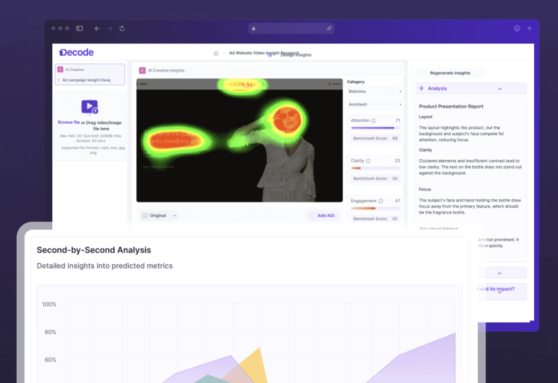This screenshot has height=383, width=558.
Task: Click the lock icon in address bar
Action: click(x=254, y=28)
